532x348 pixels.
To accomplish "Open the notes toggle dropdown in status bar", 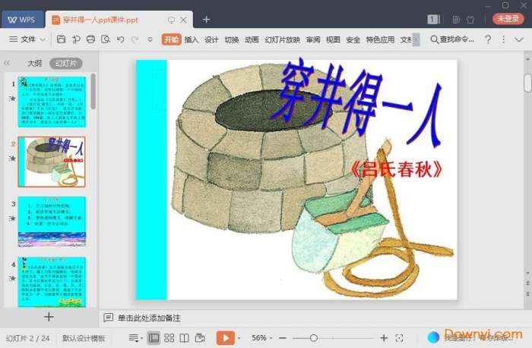I will 136,338.
